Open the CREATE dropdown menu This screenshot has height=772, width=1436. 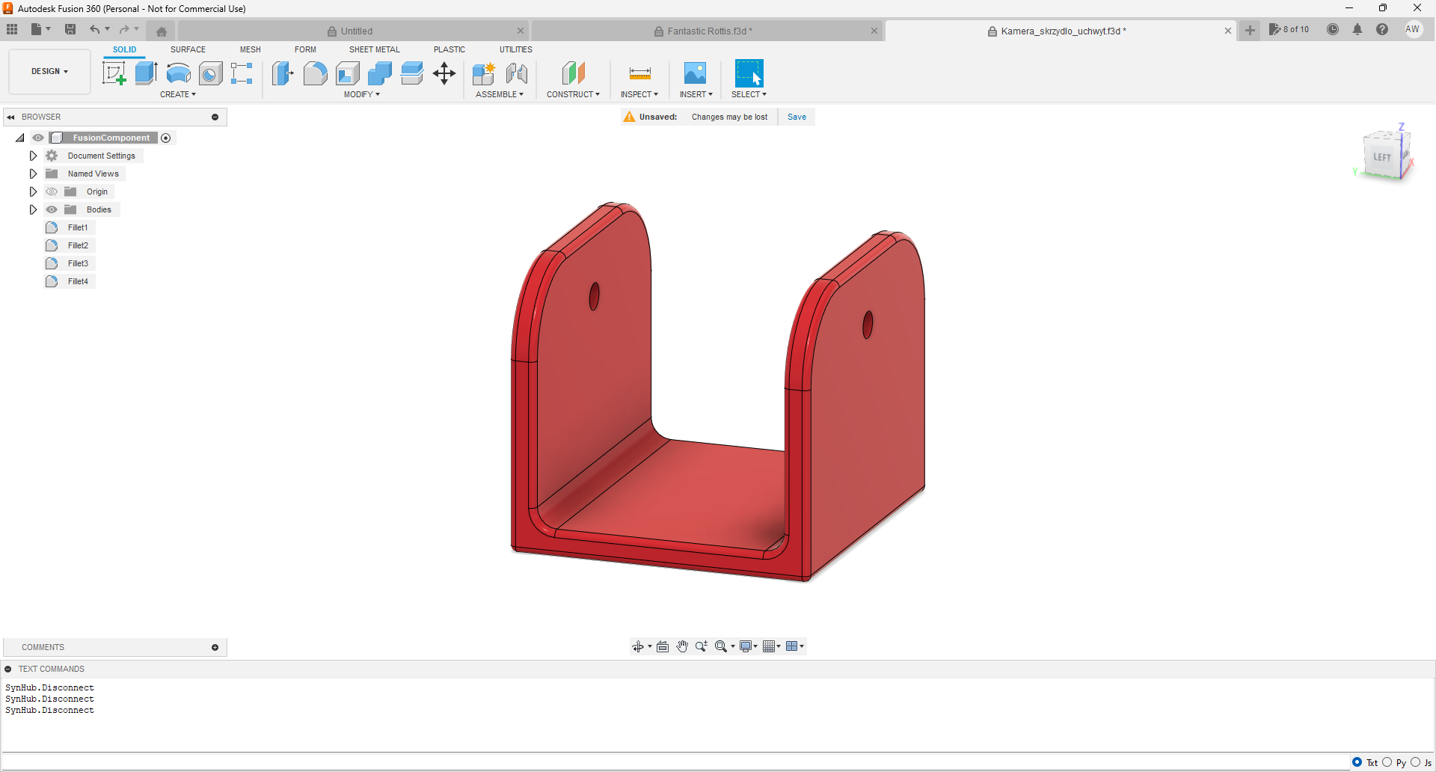(x=178, y=94)
